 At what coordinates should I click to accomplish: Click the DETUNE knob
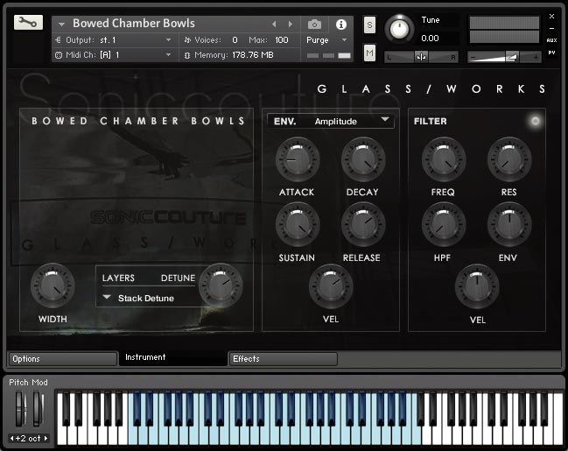tap(221, 285)
